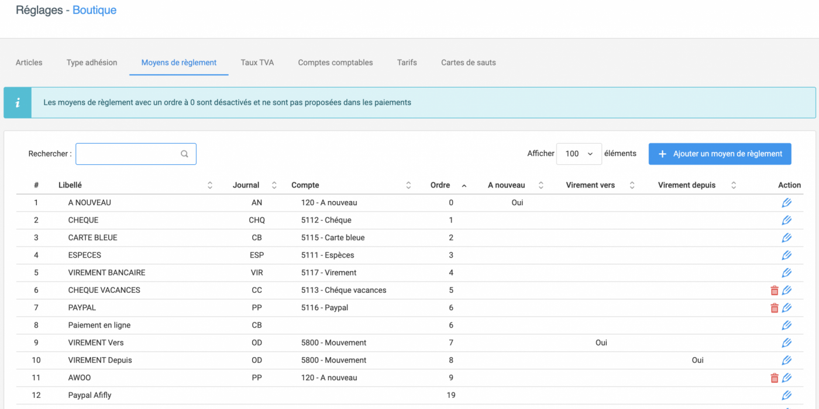Screen dimensions: 819x409
Task: Sort the table by Compte column
Action: (x=408, y=185)
